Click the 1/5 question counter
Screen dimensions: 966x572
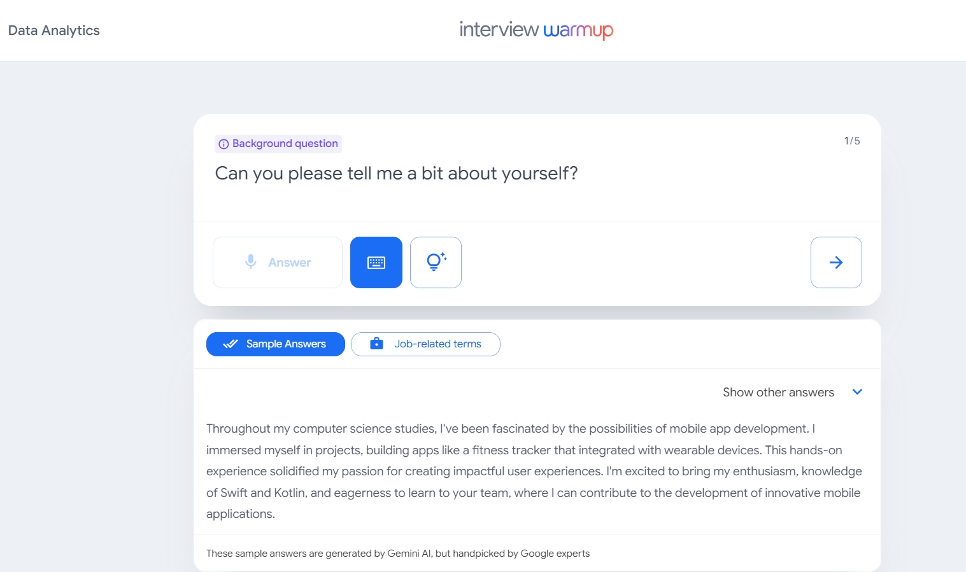(851, 141)
